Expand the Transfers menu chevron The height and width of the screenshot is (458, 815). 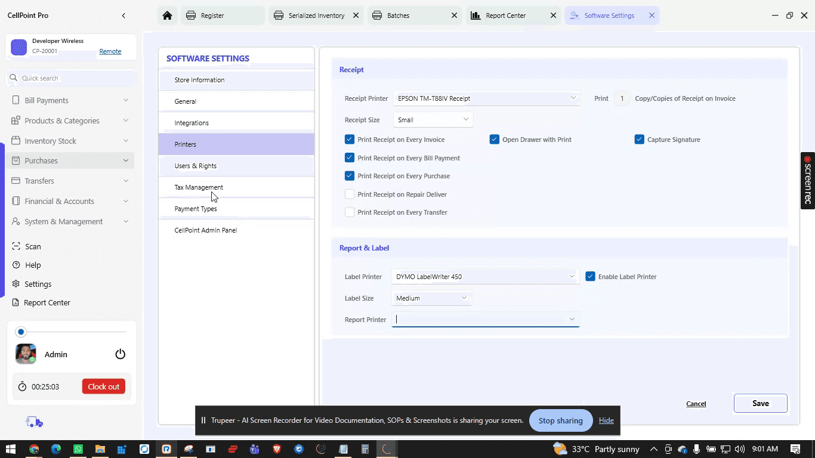[126, 181]
